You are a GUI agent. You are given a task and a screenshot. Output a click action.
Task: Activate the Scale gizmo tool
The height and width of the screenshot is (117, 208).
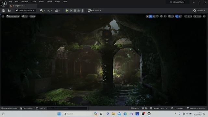tap(157, 16)
